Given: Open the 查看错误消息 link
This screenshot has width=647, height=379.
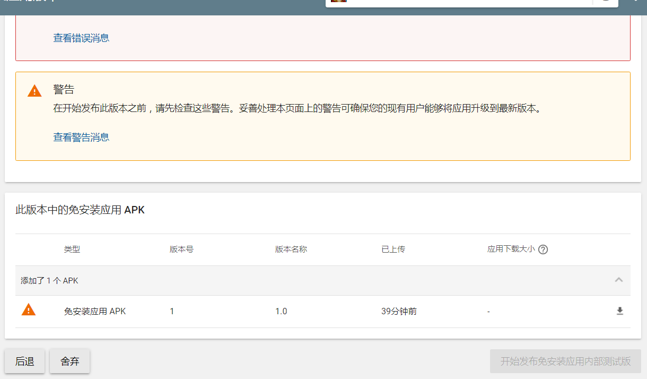Looking at the screenshot, I should [81, 38].
